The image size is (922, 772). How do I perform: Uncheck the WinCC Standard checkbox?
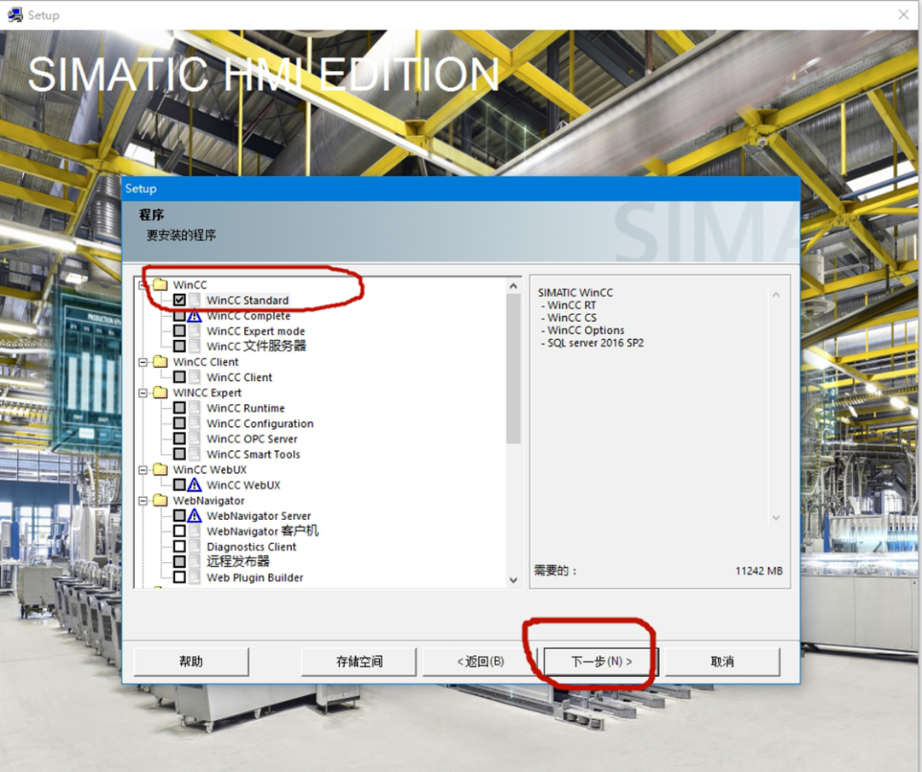click(179, 300)
